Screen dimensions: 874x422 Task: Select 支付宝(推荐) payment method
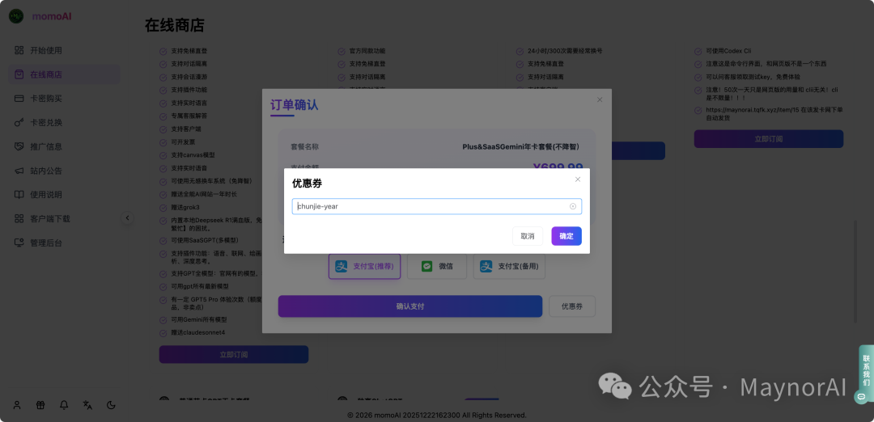click(364, 267)
